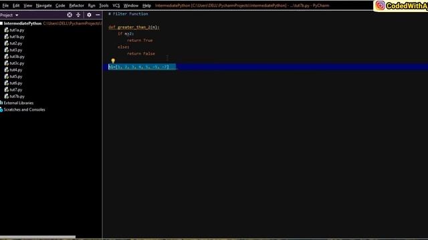
Task: Click the 'return False' code line
Action: pyautogui.click(x=141, y=53)
